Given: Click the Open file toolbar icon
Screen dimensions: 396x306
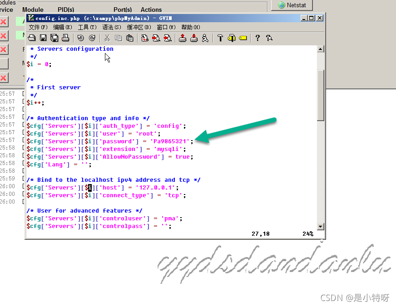Looking at the screenshot, I should click(32, 38).
